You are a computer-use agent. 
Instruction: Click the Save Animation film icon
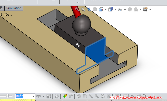click(x=49, y=96)
